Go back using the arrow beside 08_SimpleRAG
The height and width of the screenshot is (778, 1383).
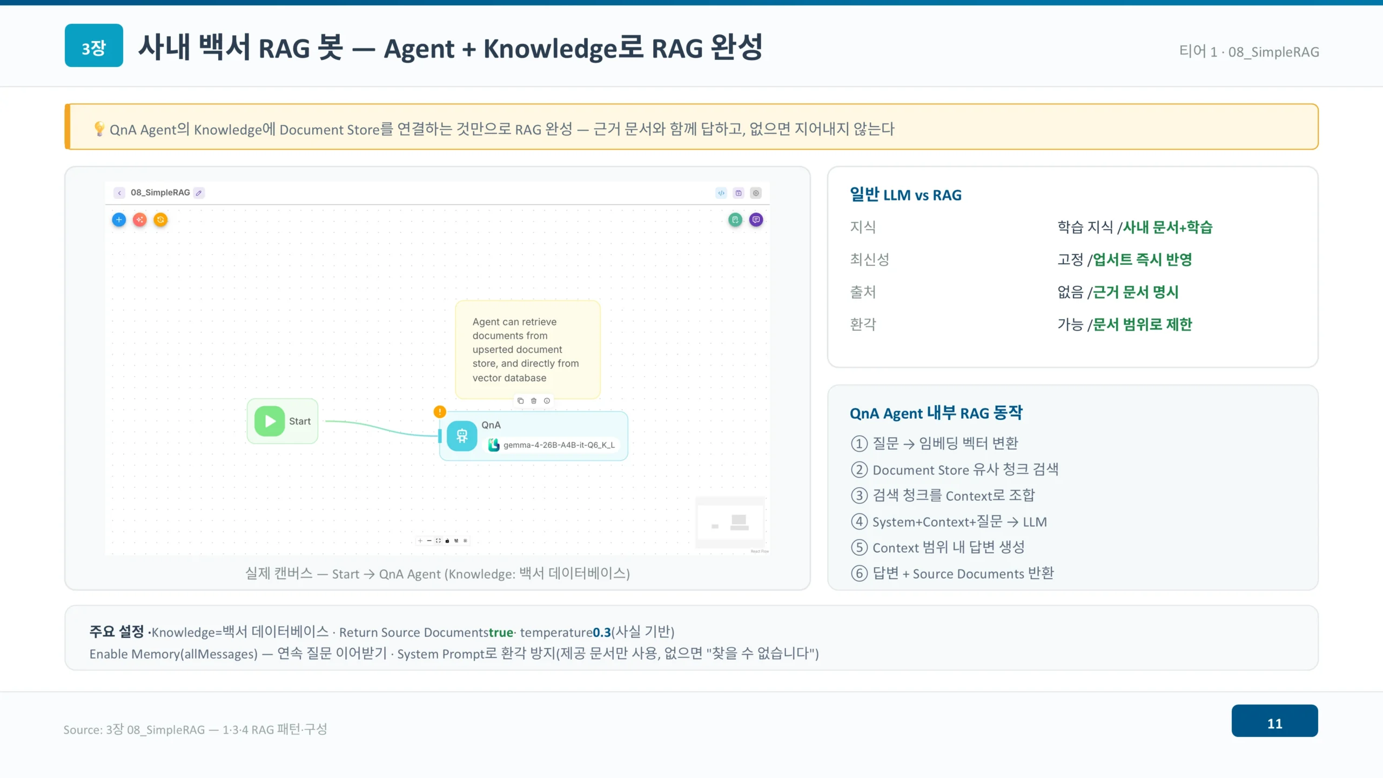[x=119, y=193]
